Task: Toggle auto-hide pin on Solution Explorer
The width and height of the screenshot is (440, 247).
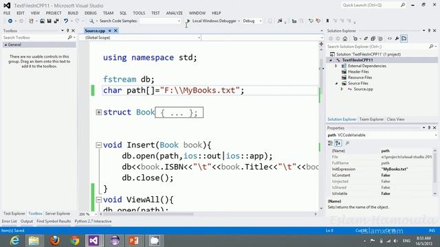Action: tap(429, 30)
